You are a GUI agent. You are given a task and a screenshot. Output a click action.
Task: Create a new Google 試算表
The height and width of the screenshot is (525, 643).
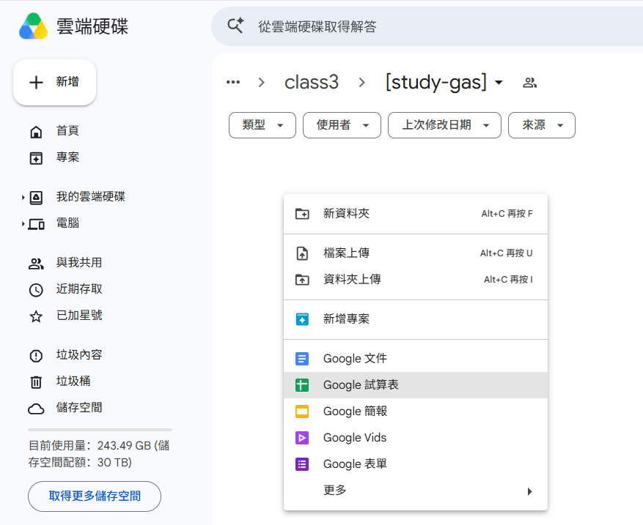pos(416,385)
